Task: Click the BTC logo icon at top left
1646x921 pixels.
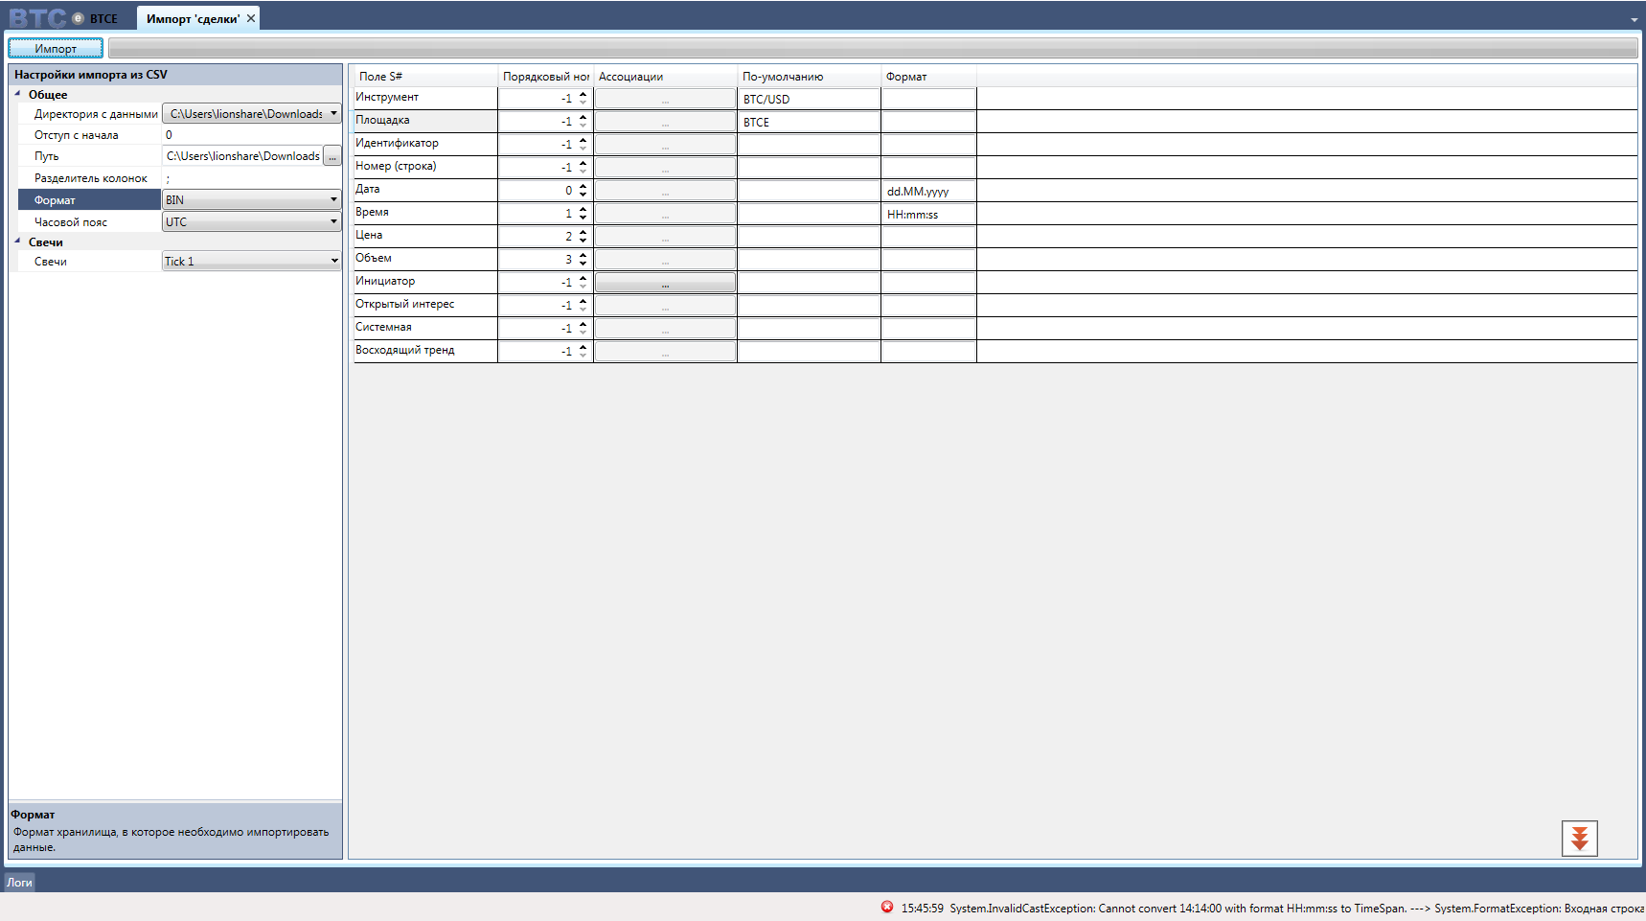Action: (38, 18)
